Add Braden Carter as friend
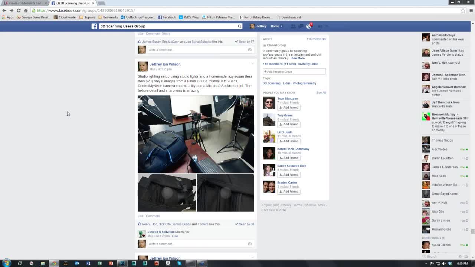Screen dimensions: 475x267 point(289,191)
